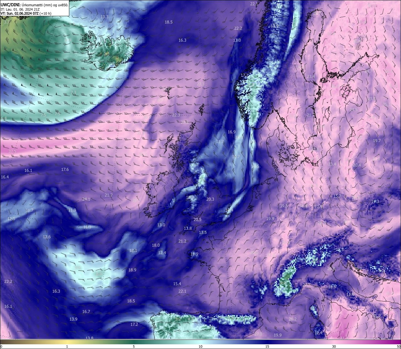Click the 11.6 value over Italy
Screen dimensions: 401x349
tap(350, 294)
